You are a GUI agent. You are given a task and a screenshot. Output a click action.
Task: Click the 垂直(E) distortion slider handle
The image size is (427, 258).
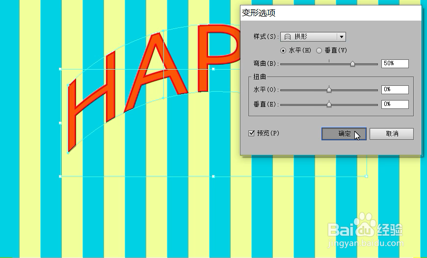[x=329, y=104]
